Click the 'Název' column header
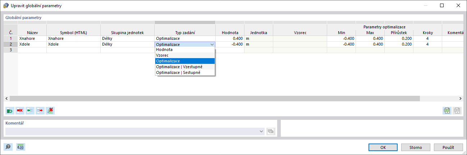This screenshot has height=155, width=467. 32,33
